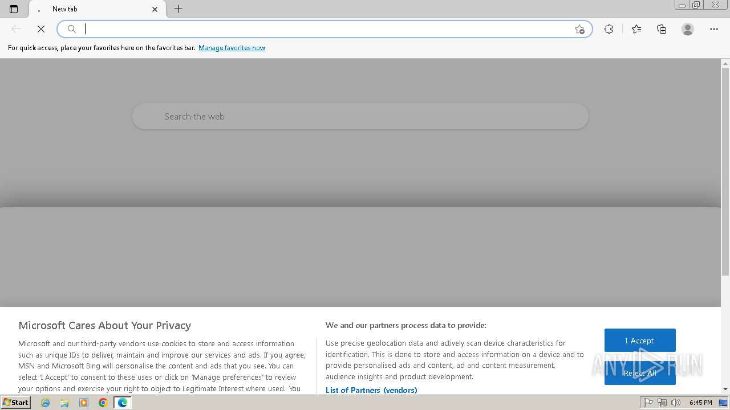Open volume speaker tray icon
Screen dimensions: 730x410
click(x=676, y=403)
